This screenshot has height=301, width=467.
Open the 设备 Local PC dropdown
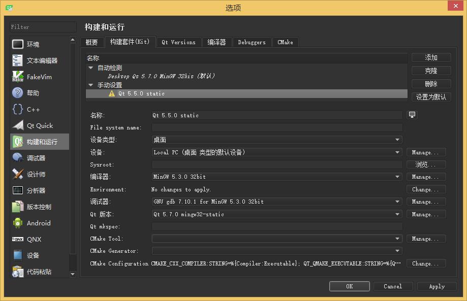click(277, 152)
